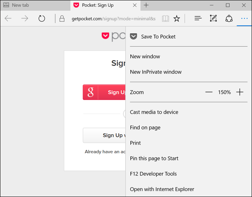Close the More actions ellipsis menu
Image resolution: width=252 pixels, height=197 pixels.
tap(244, 18)
